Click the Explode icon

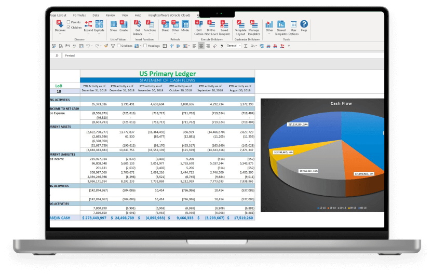pyautogui.click(x=99, y=24)
